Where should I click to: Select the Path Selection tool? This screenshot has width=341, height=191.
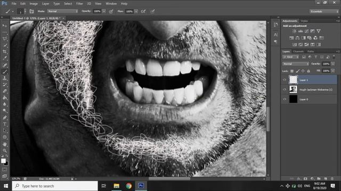[5, 131]
